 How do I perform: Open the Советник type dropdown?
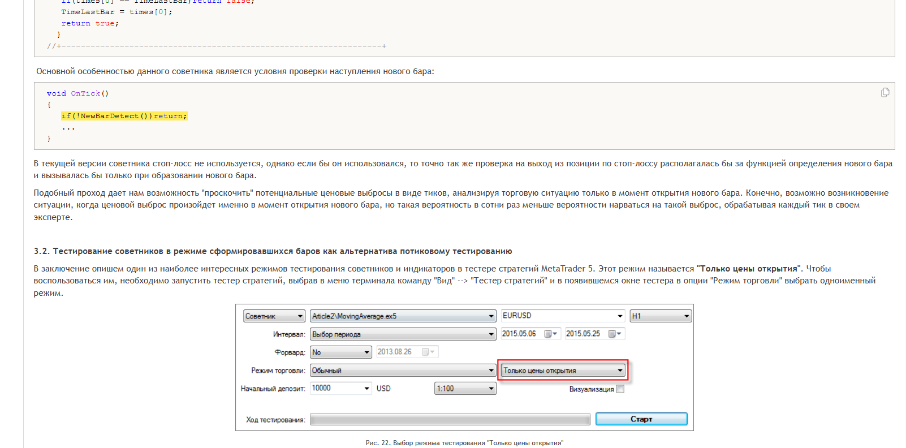274,316
